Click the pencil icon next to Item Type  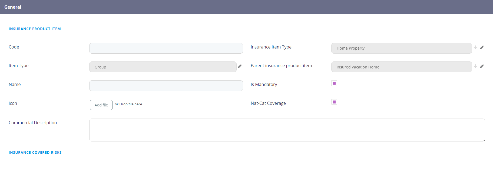(x=240, y=66)
